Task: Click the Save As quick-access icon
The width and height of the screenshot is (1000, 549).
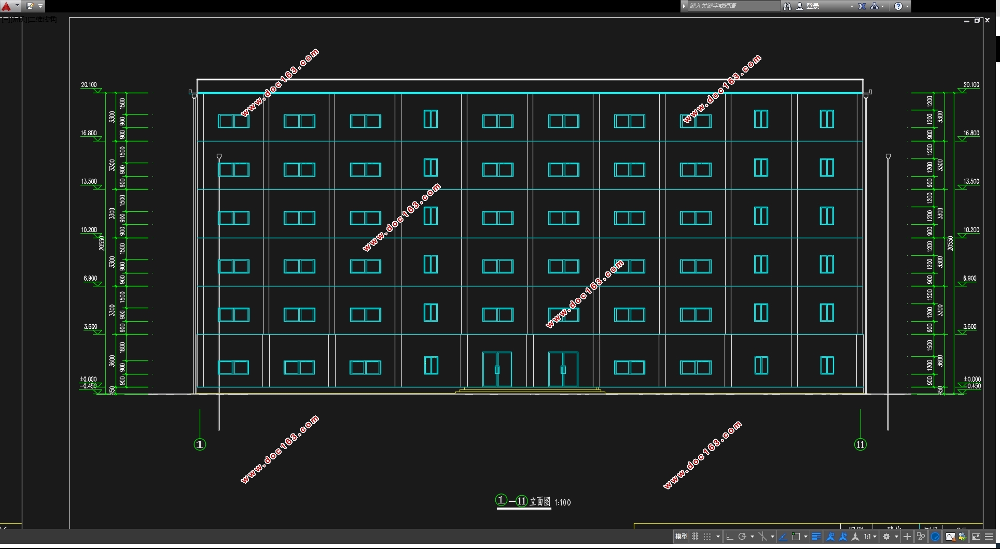Action: (30, 6)
